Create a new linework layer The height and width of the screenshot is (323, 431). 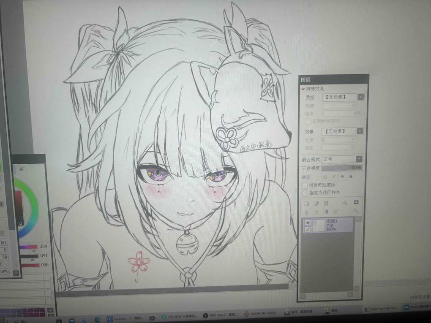(316, 203)
